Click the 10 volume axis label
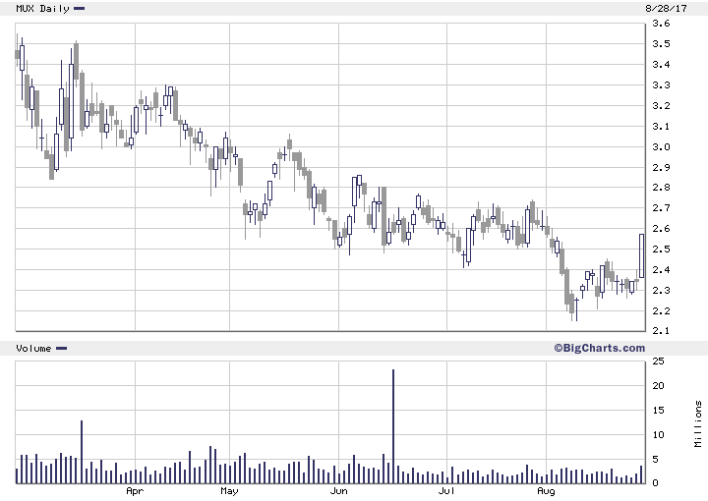Screen dimensions: 708x501 click(658, 435)
